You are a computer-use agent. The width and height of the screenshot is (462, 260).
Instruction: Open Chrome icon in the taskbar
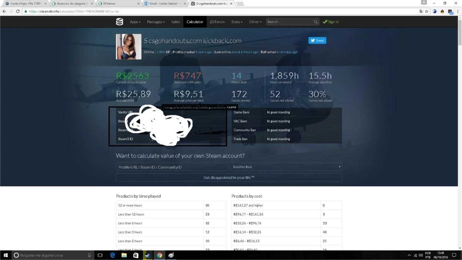pyautogui.click(x=159, y=255)
